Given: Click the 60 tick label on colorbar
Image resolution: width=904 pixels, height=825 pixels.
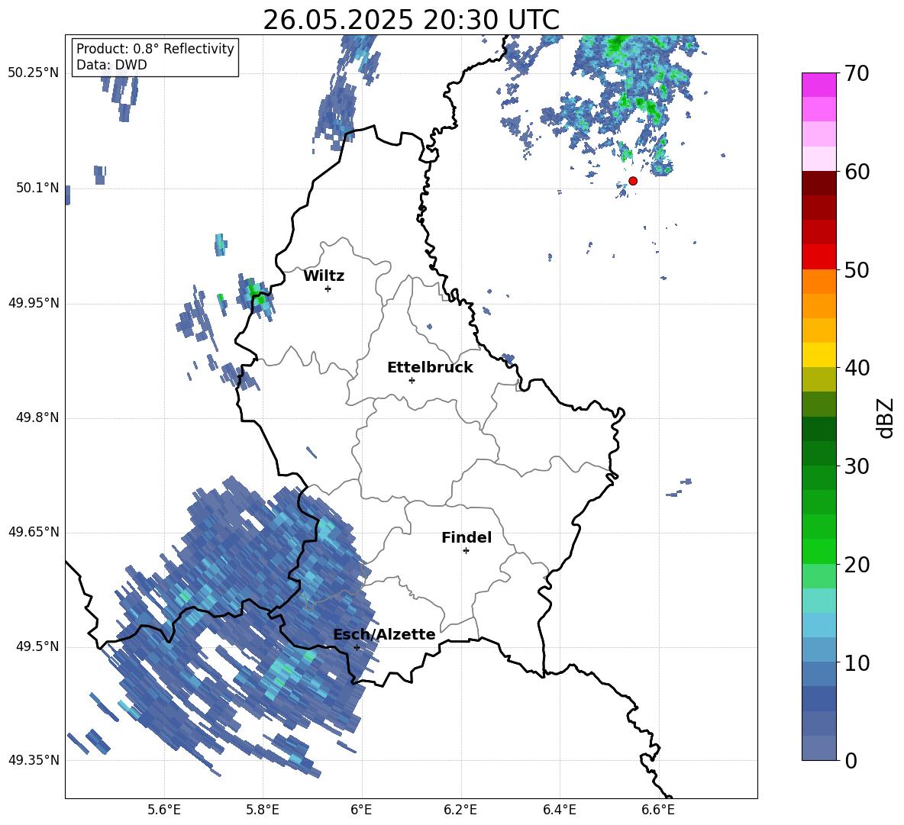Looking at the screenshot, I should (x=857, y=172).
